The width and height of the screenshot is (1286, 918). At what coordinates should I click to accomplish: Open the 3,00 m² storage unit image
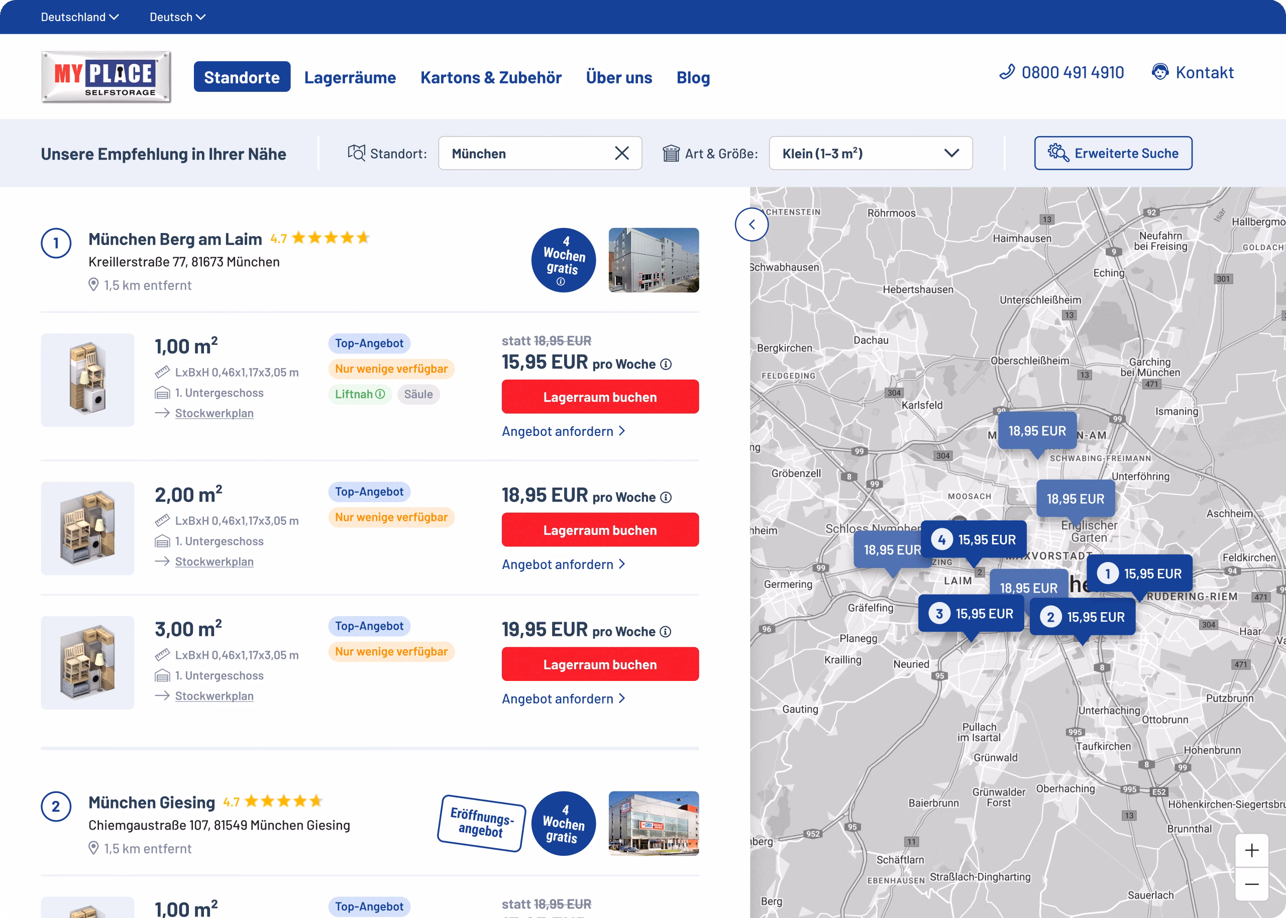[x=87, y=663]
